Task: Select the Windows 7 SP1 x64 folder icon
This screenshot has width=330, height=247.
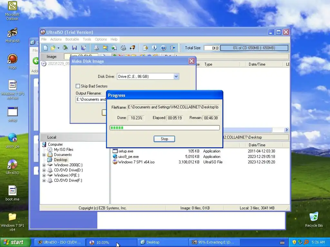Action: click(x=13, y=222)
